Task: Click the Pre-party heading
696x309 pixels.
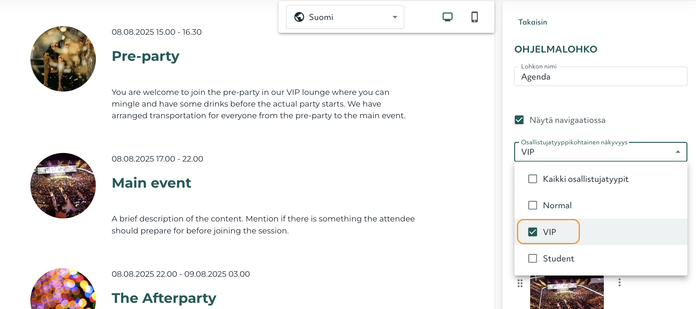Action: [146, 56]
